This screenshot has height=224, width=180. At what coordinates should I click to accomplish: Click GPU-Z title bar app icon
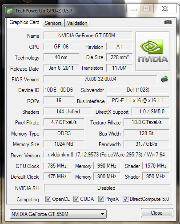point(9,11)
